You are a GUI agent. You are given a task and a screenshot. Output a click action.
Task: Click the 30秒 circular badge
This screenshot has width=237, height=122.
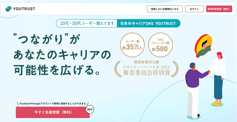tap(90, 109)
